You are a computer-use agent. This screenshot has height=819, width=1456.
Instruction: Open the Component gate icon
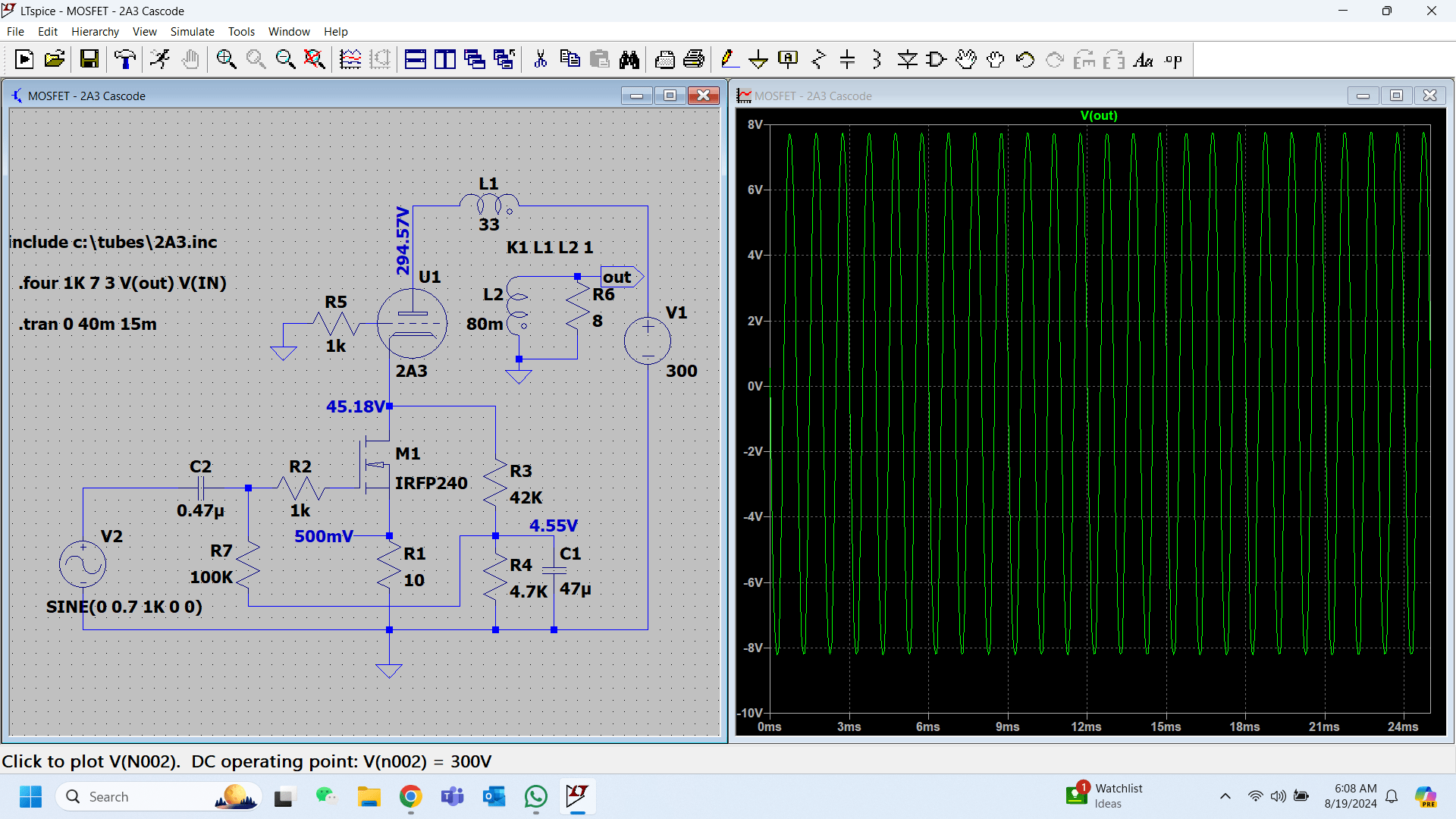click(x=937, y=59)
